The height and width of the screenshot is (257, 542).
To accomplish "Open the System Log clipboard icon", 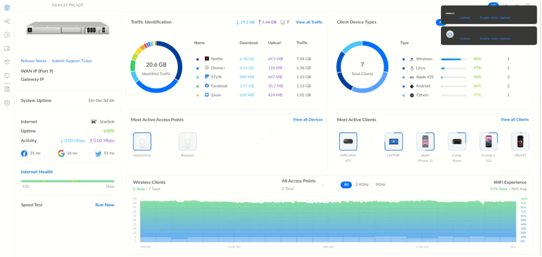I will (7, 89).
